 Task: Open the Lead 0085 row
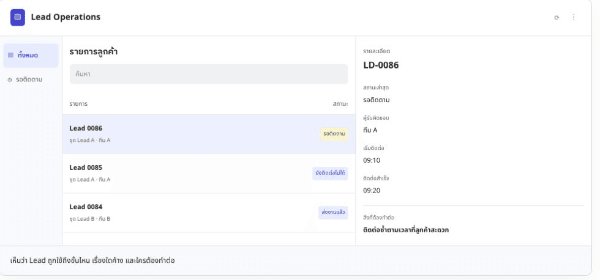click(x=209, y=174)
